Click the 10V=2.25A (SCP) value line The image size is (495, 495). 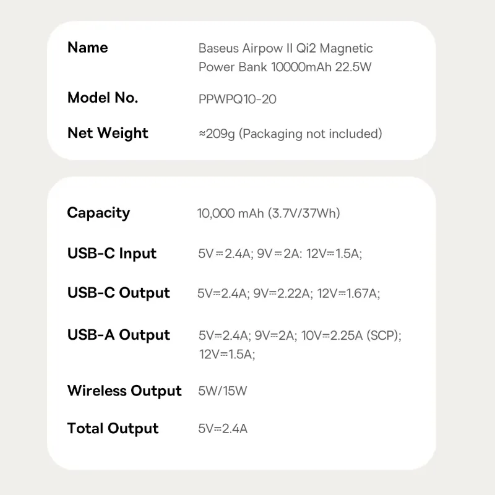(x=300, y=335)
